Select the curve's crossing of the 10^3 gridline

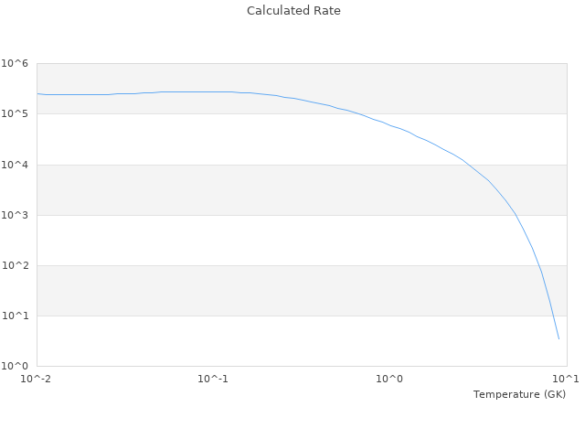pos(516,215)
